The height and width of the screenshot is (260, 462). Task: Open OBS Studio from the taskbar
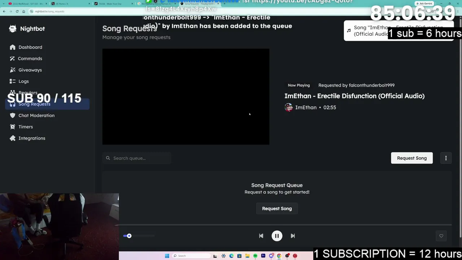[287, 256]
